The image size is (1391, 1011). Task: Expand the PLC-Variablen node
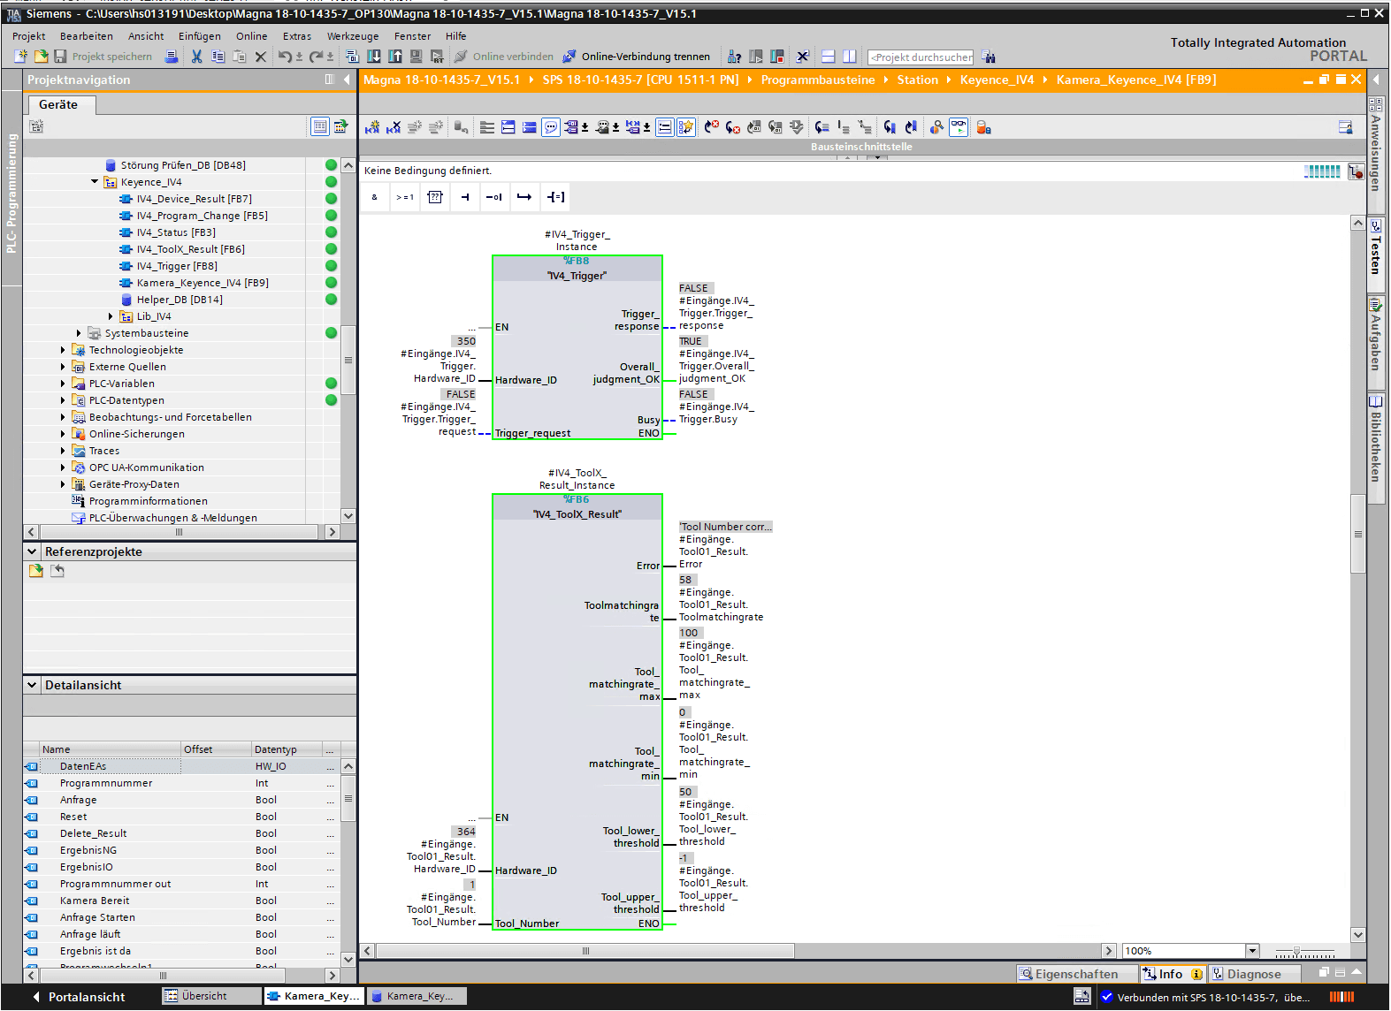click(63, 384)
